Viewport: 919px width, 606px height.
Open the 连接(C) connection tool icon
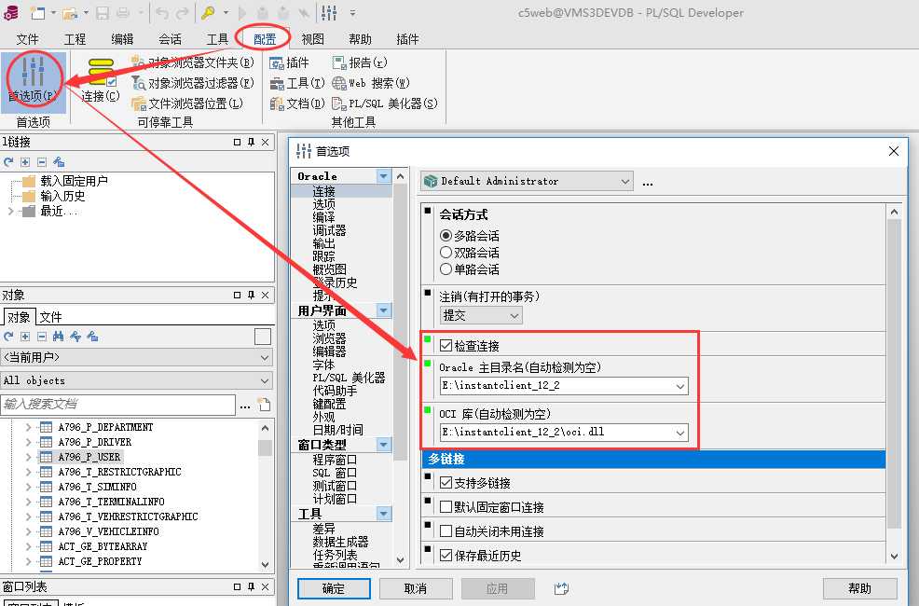pos(101,79)
